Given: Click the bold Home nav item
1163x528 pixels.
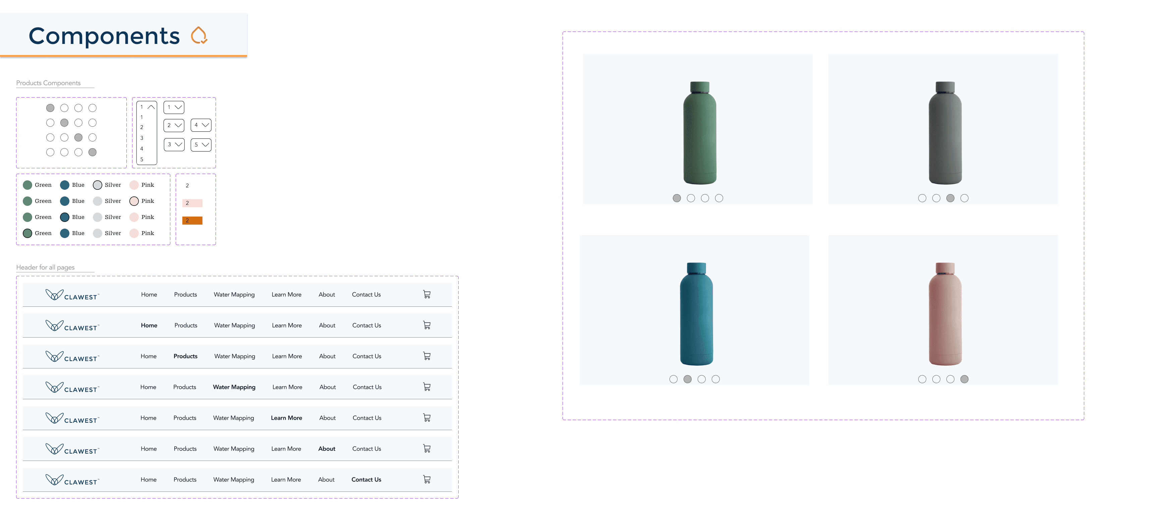Looking at the screenshot, I should click(149, 326).
